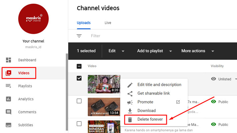Click the filter lines icon

click(79, 36)
